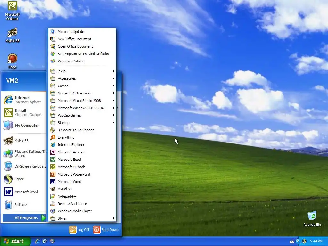Click the keyboard icon in system tray
The image size is (328, 246).
[292, 242]
